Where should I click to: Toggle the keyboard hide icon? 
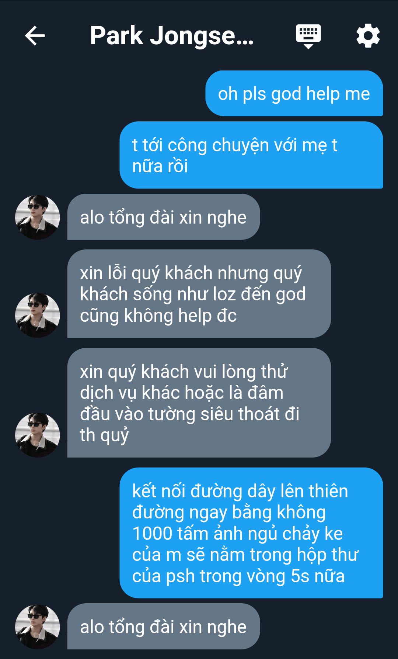click(x=308, y=37)
